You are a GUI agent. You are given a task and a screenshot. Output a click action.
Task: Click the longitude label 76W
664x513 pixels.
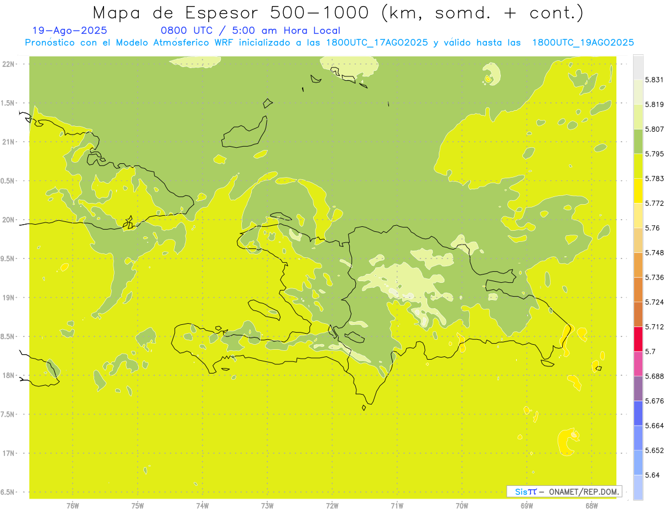[72, 505]
